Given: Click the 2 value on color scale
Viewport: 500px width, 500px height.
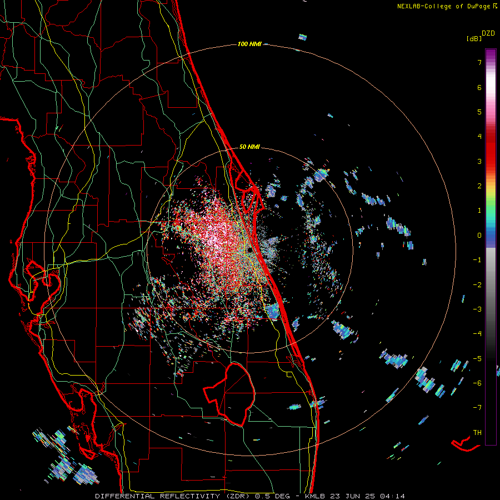Looking at the screenshot, I should pos(479,186).
